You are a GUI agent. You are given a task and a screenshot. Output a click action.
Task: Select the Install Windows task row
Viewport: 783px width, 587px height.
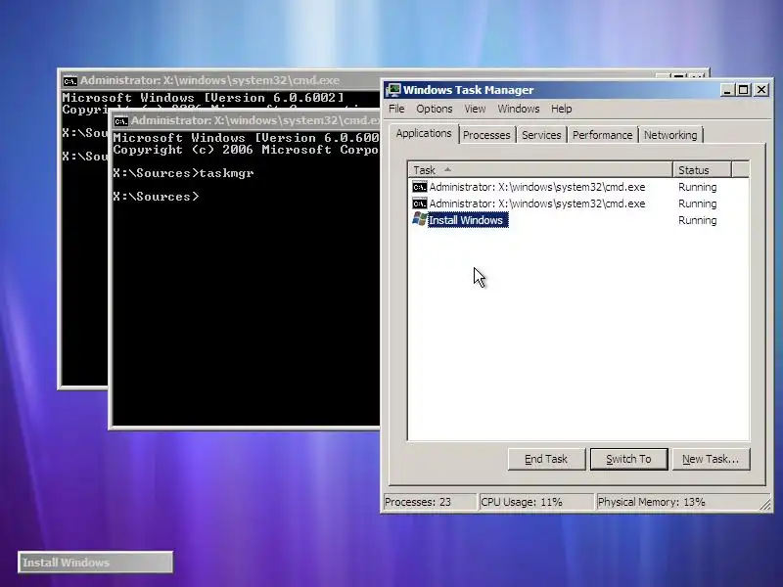tap(577, 220)
